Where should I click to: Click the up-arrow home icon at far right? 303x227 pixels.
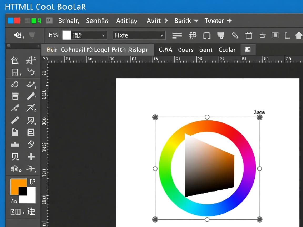pyautogui.click(x=299, y=35)
